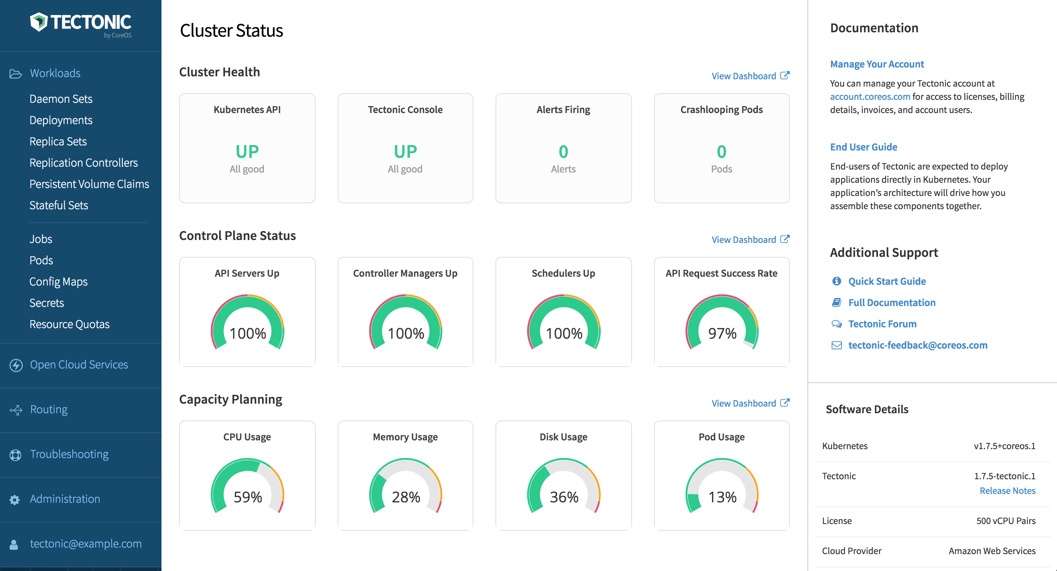Image resolution: width=1057 pixels, height=571 pixels.
Task: Click the Routing arrows icon
Action: tap(16, 410)
